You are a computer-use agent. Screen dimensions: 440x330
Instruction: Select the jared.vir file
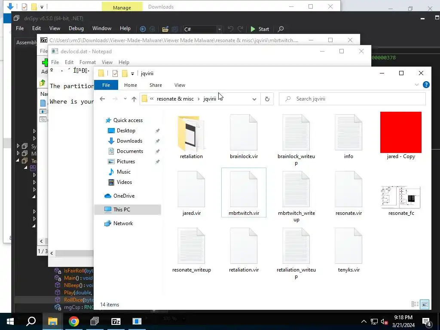pyautogui.click(x=191, y=194)
